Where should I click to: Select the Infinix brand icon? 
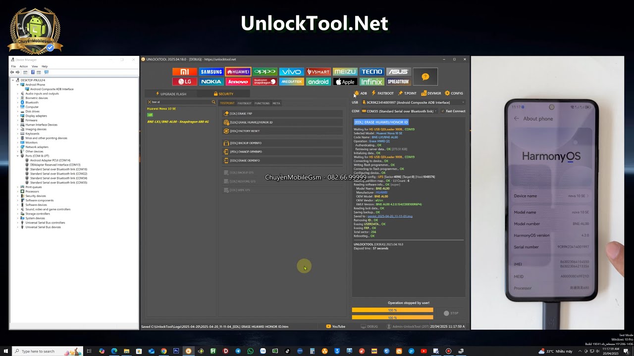click(371, 82)
